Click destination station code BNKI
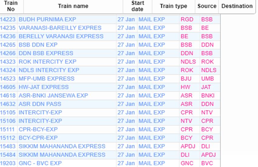258x167 pixels. pos(208,95)
